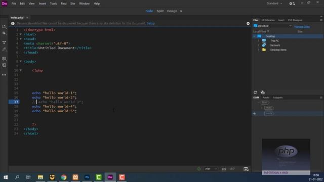The image size is (324, 182).
Task: Open the Tools menu
Action: 53,4
